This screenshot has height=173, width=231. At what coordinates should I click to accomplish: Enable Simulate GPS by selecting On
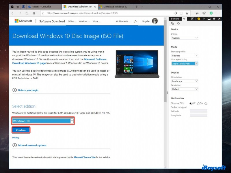point(198,104)
